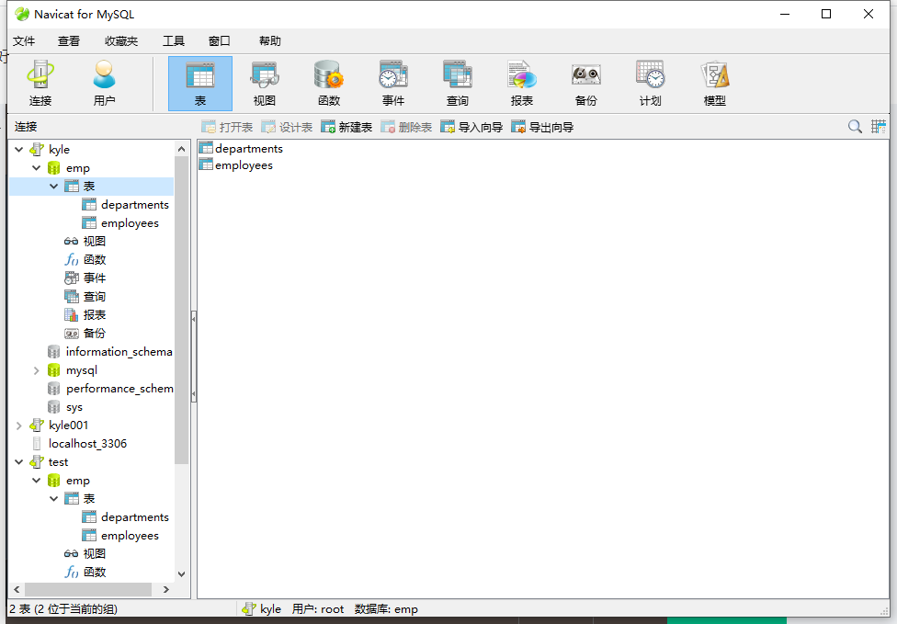Viewport: 897px width, 624px height.
Task: Select the information_schema database
Action: click(110, 352)
